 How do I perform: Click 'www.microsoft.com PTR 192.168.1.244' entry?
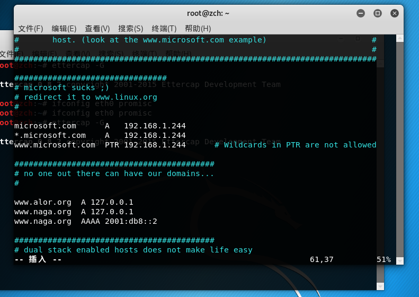pyautogui.click(x=100, y=145)
